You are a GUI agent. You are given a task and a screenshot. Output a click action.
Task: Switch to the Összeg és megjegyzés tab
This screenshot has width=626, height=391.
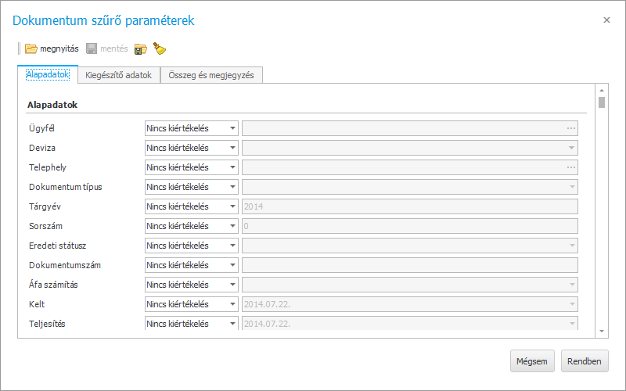click(211, 75)
